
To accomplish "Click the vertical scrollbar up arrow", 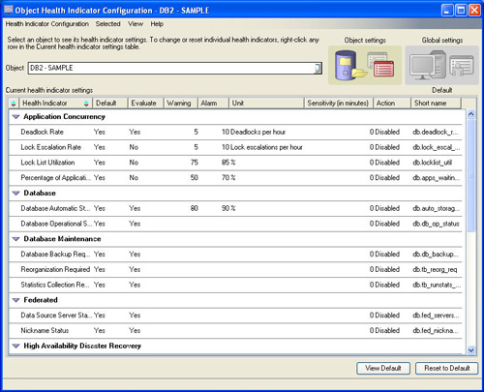I will tap(470, 114).
